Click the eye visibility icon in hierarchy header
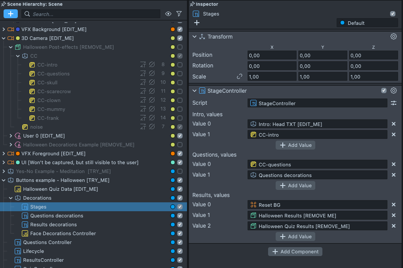The width and height of the screenshot is (403, 268). [x=168, y=14]
